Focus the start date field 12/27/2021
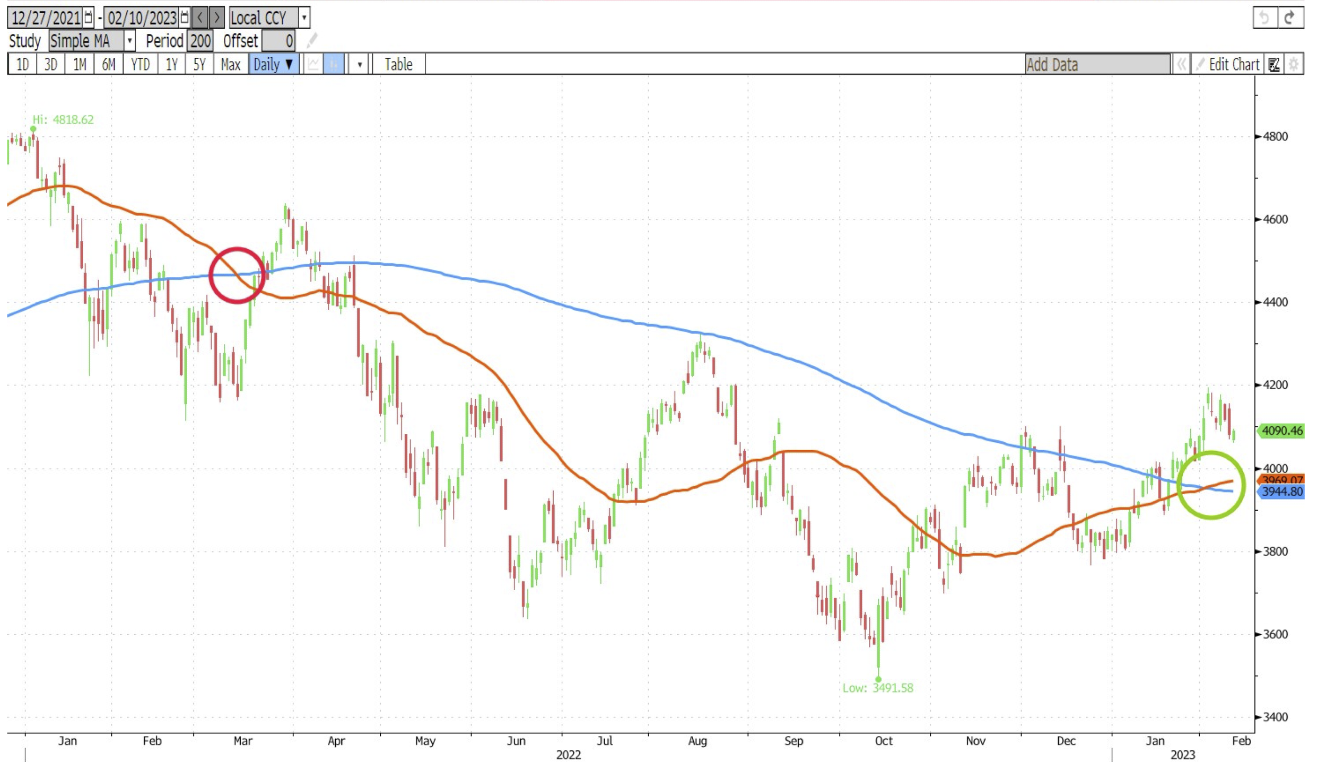This screenshot has height=762, width=1326. (46, 18)
